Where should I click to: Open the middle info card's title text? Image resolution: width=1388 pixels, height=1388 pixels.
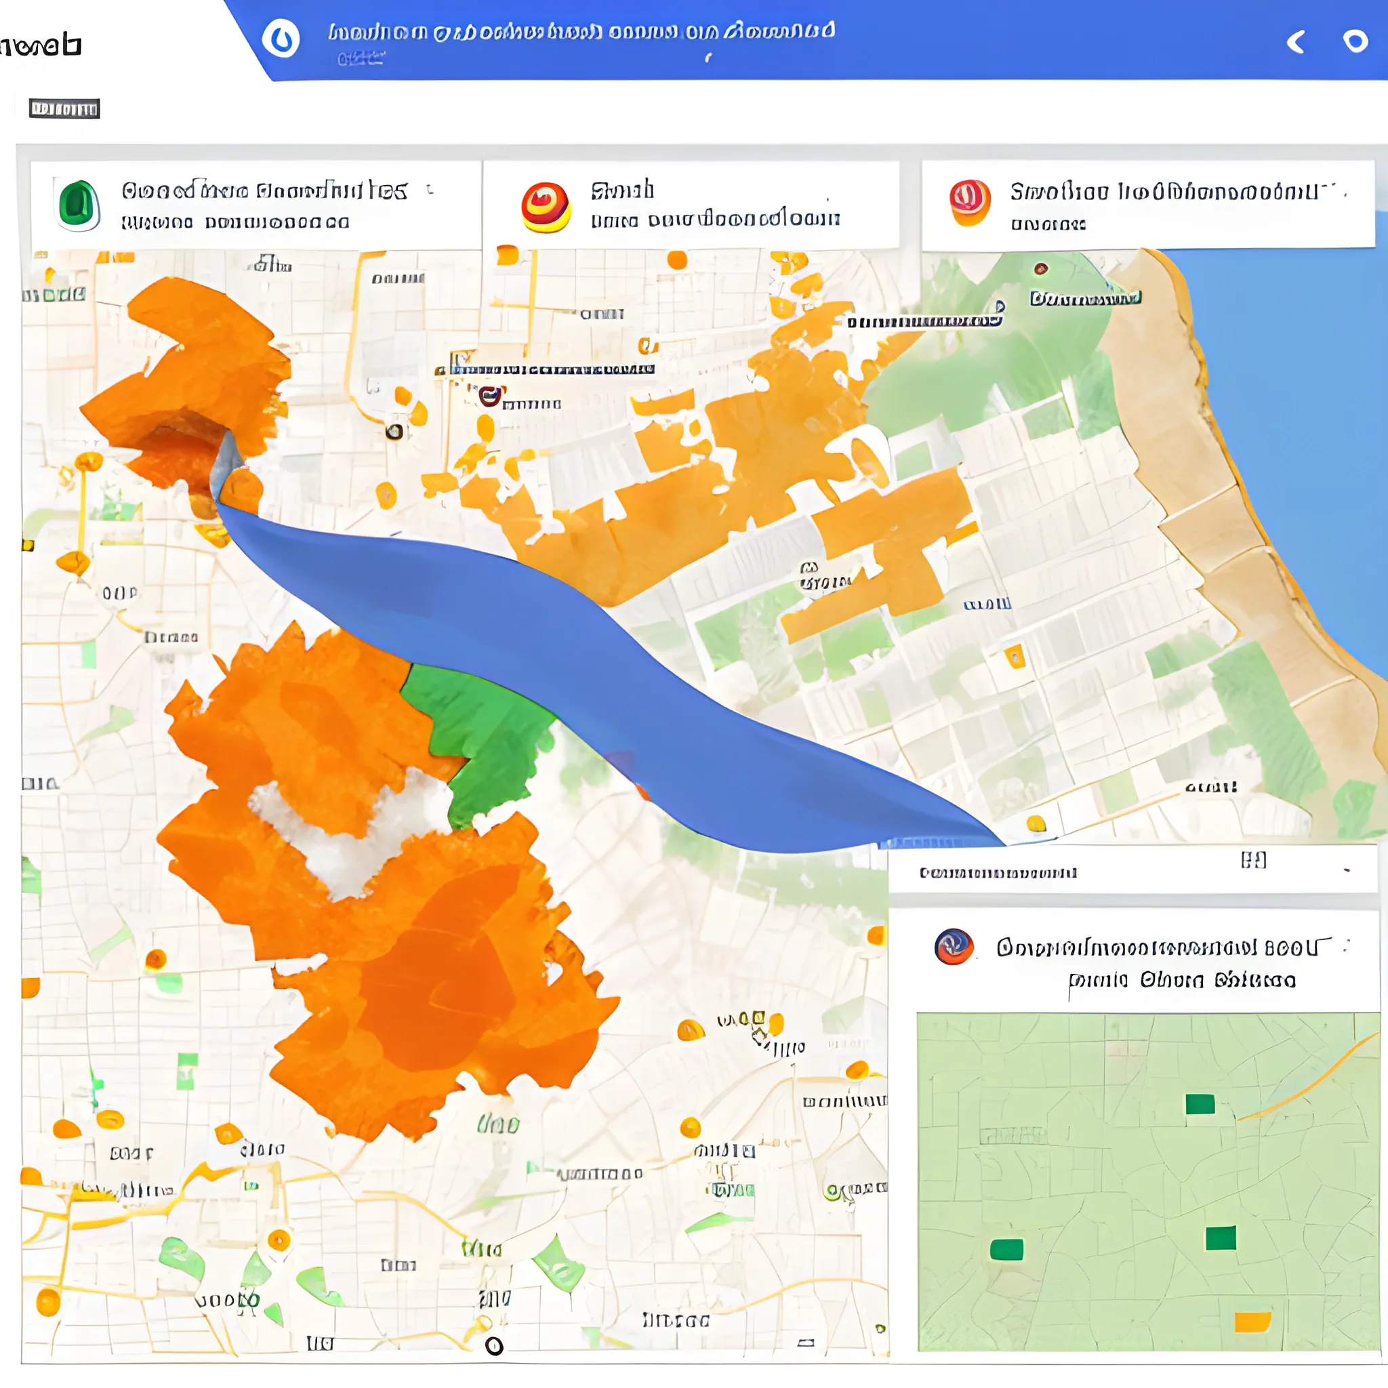622,190
